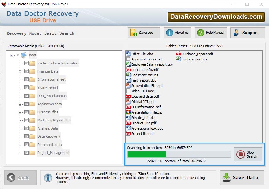Select the Business_files folder label

[x=48, y=112]
